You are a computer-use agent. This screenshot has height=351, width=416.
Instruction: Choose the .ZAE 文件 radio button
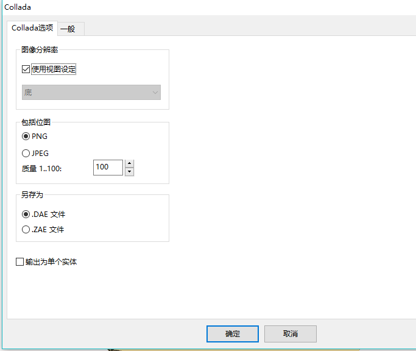(x=26, y=230)
